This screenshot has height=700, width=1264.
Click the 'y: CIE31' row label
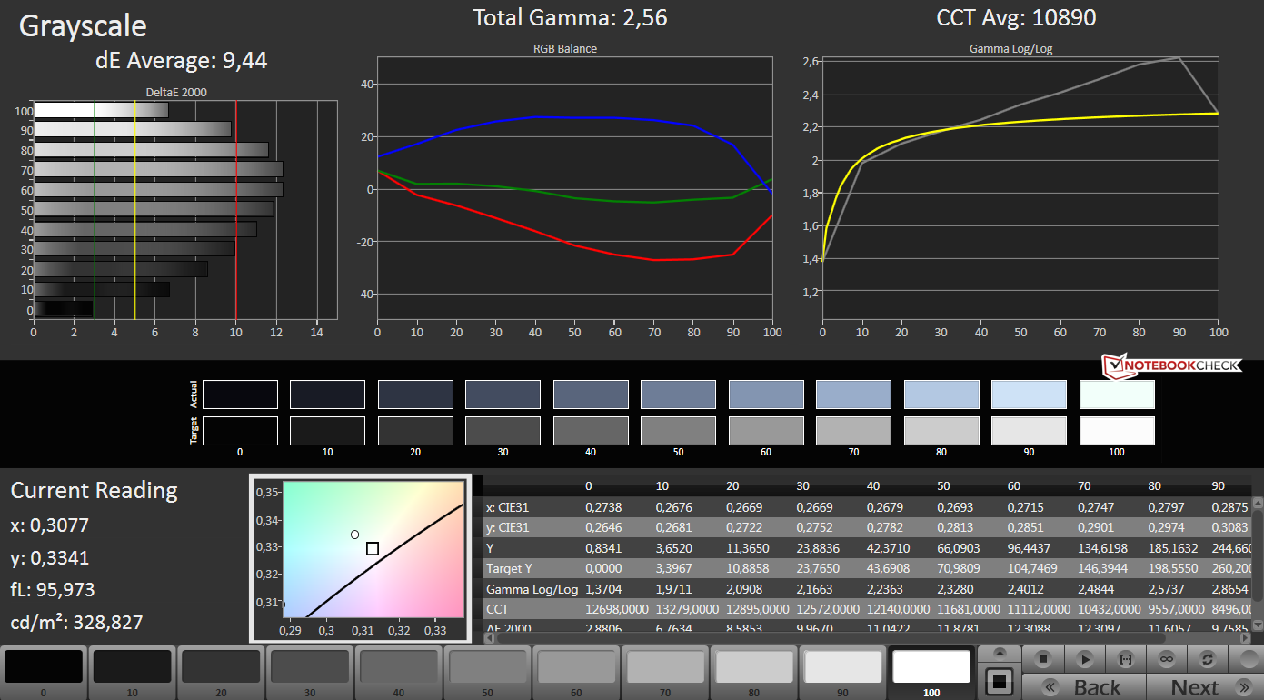(x=509, y=527)
